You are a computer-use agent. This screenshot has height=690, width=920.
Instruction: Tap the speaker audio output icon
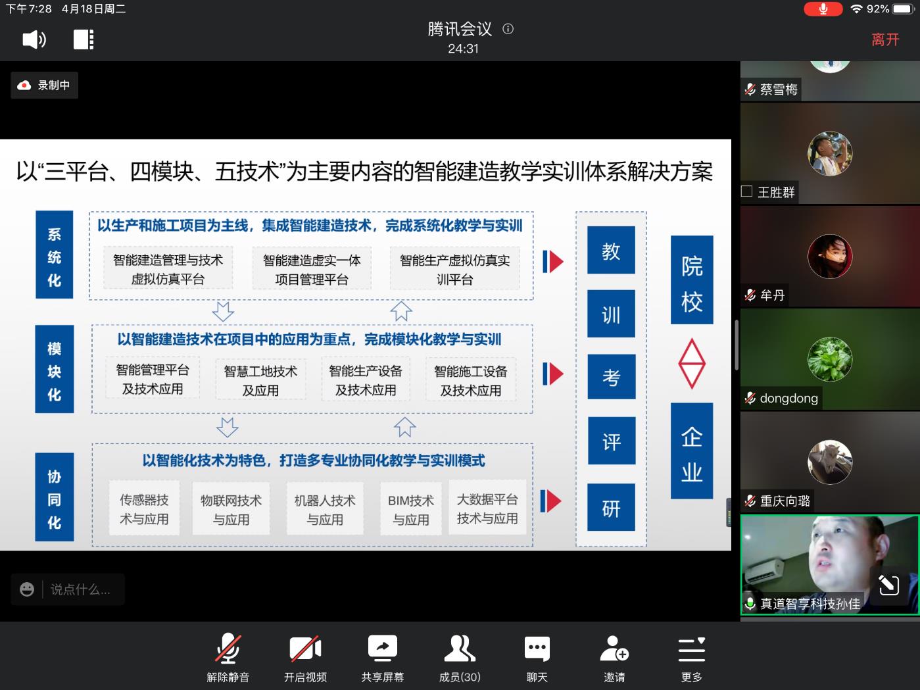34,40
